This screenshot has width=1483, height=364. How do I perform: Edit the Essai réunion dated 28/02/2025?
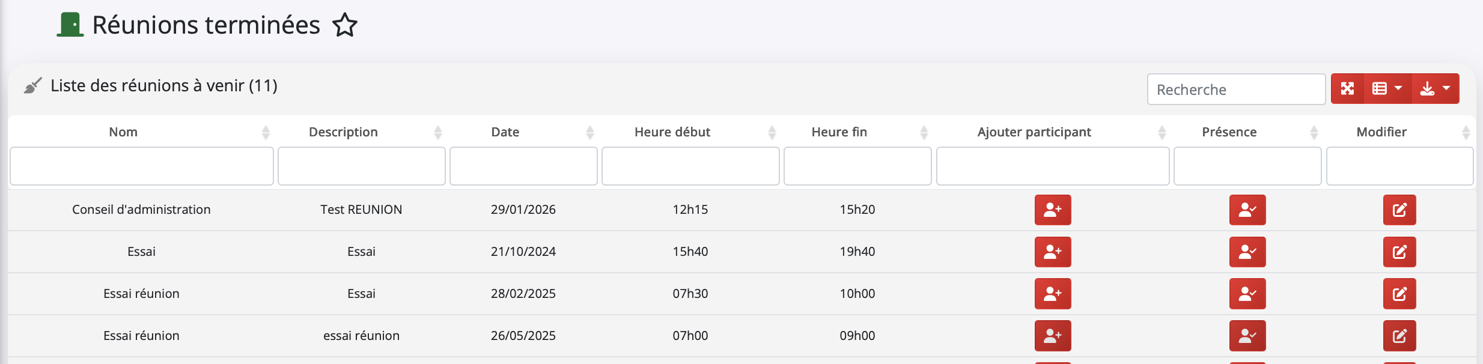[x=1399, y=294]
